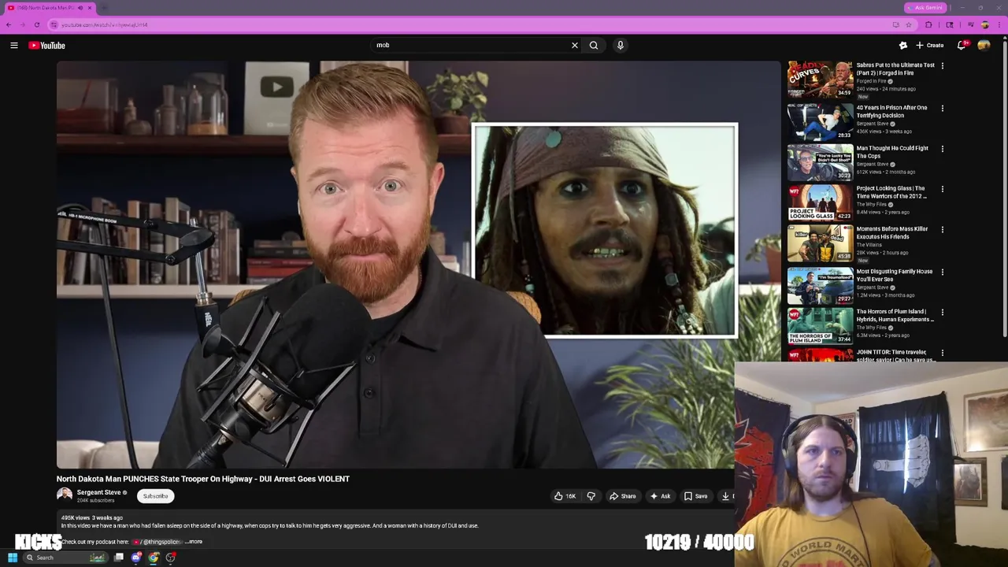Start voice search with microphone icon
Image resolution: width=1008 pixels, height=567 pixels.
tap(621, 45)
